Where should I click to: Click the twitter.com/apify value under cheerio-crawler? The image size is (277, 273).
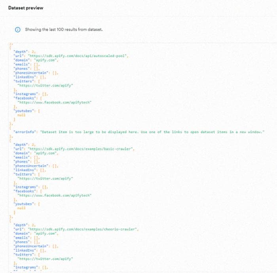coord(45,259)
